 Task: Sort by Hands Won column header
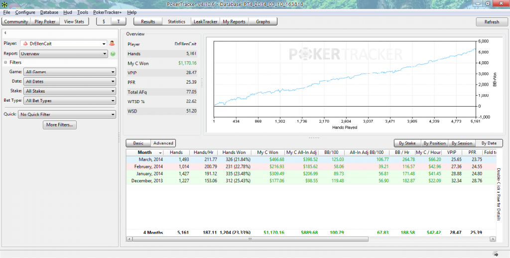coord(234,152)
